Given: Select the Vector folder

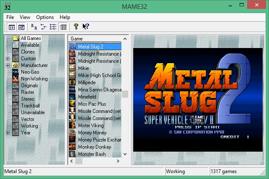Looking at the screenshot, I should click(27, 119).
